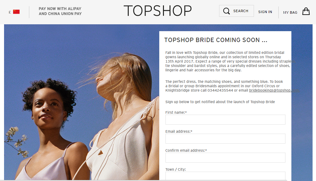The width and height of the screenshot is (316, 181).
Task: Open the Sign In page
Action: (x=265, y=12)
